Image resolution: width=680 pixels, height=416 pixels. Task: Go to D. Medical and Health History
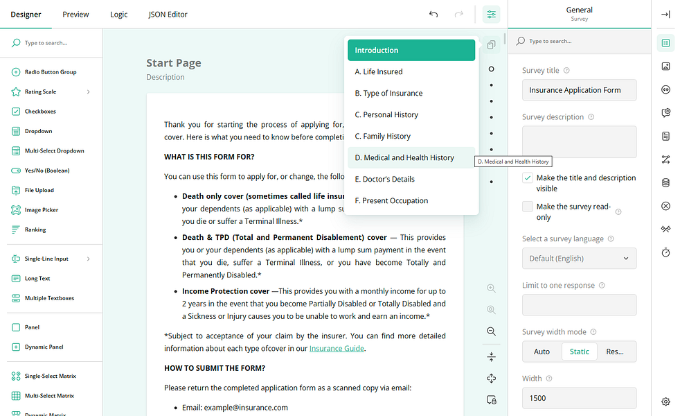[411, 157]
